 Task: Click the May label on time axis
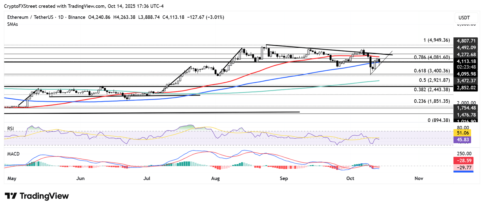(11, 178)
